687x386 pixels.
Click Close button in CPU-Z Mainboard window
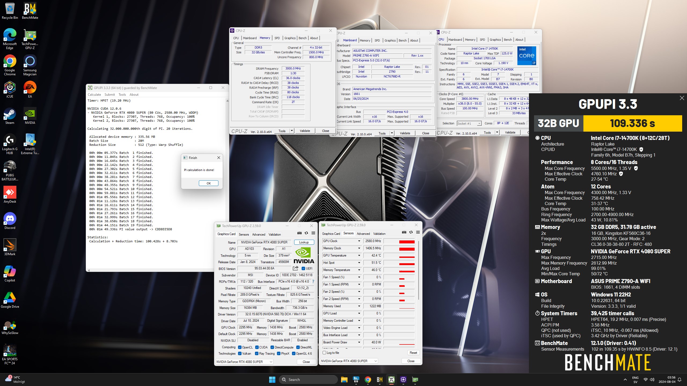[426, 133]
